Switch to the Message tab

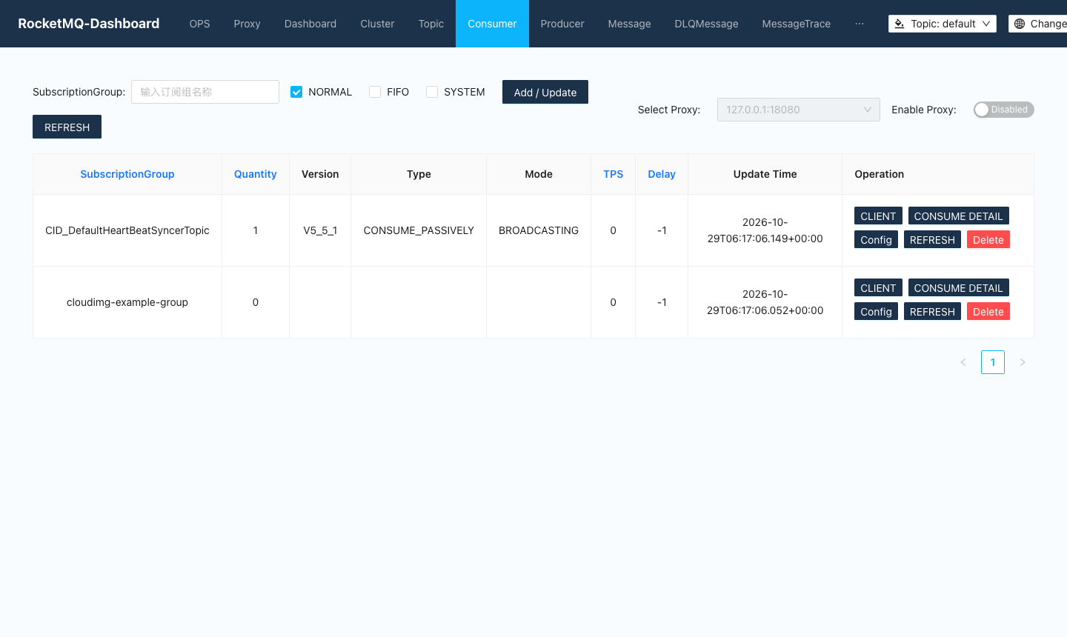(630, 24)
